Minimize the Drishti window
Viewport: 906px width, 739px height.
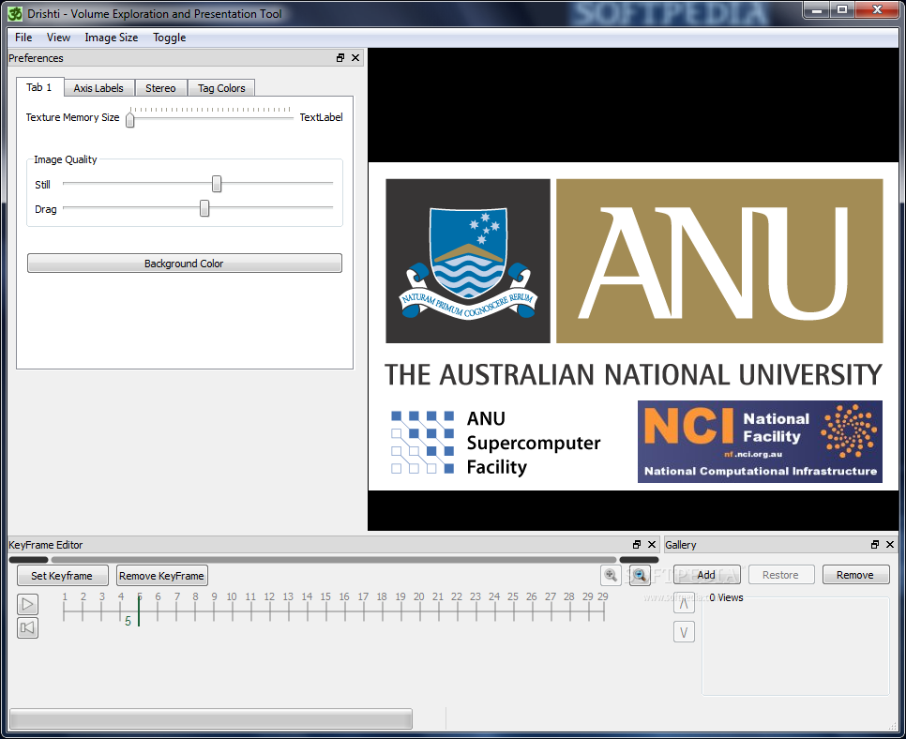coord(817,9)
